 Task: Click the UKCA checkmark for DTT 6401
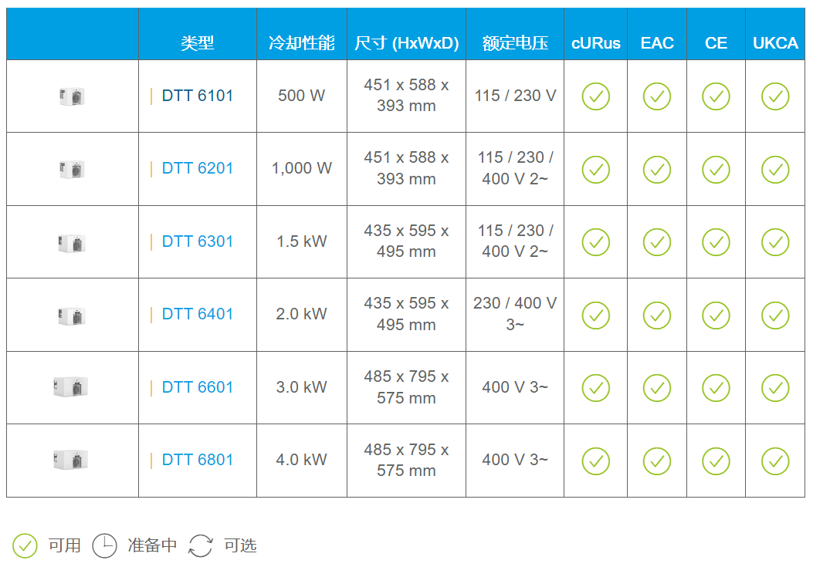(x=775, y=315)
